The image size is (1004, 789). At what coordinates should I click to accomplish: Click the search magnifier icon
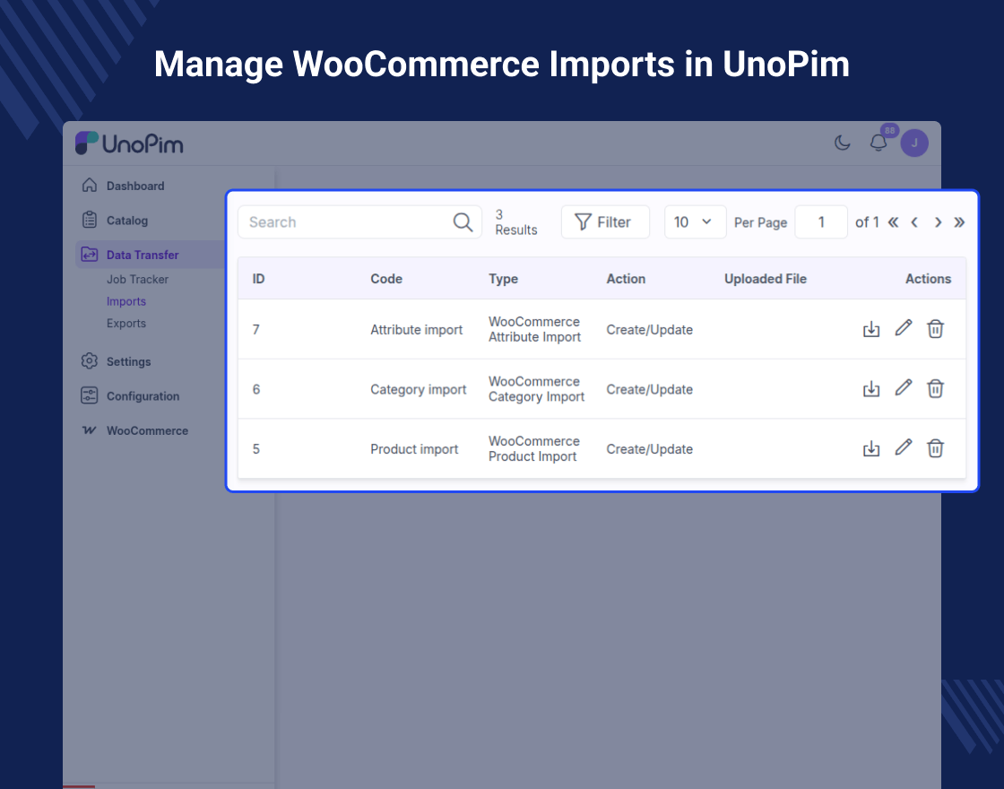pyautogui.click(x=463, y=221)
